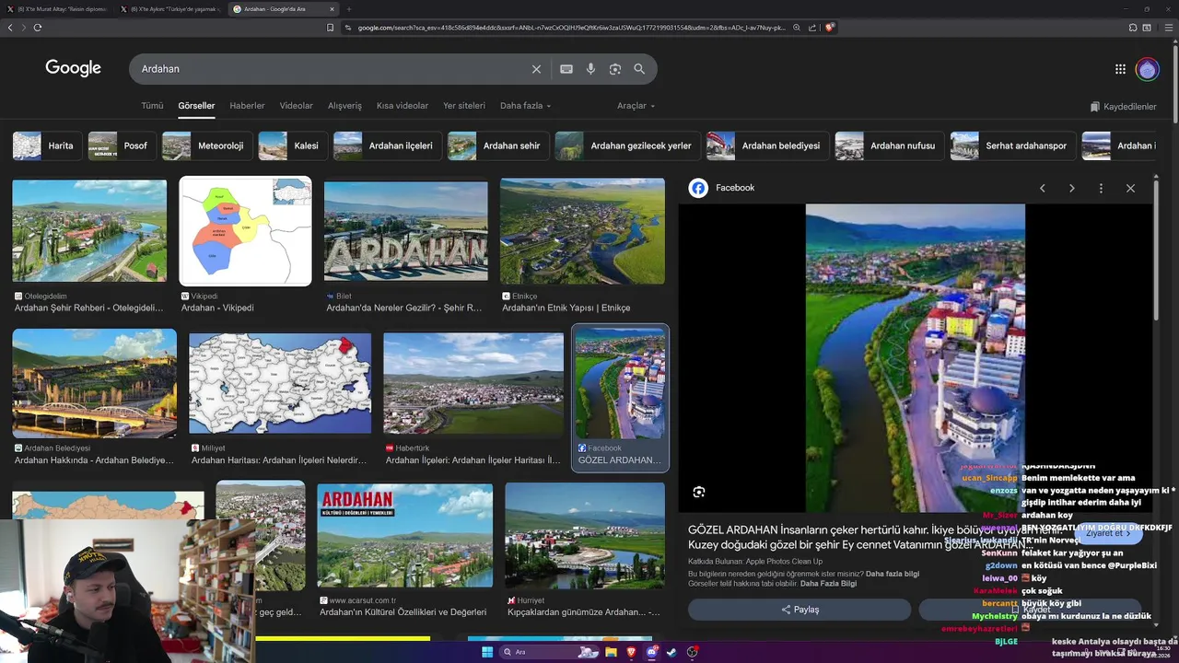Select the Serhat ardahanspor chip

coord(1012,145)
